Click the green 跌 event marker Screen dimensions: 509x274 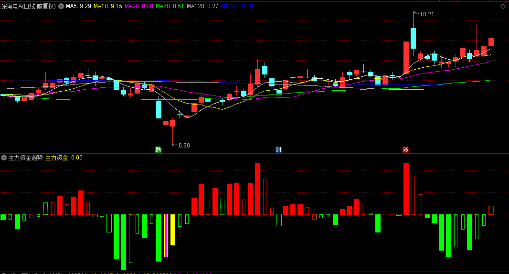tap(159, 150)
